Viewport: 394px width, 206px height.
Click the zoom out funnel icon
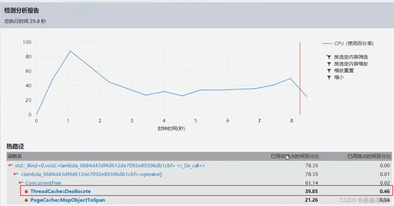coord(329,78)
